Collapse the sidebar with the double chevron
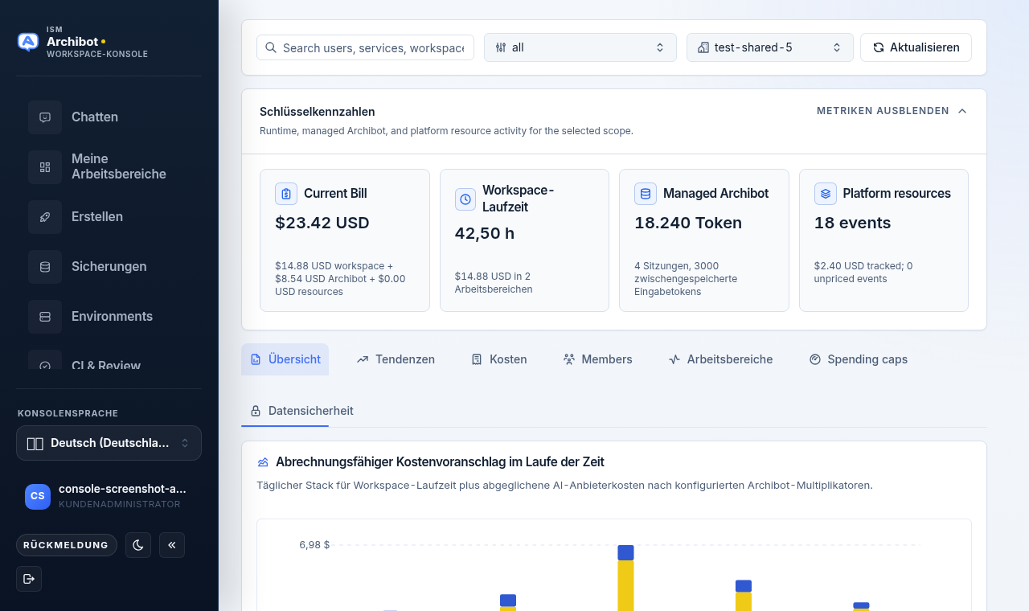Image resolution: width=1029 pixels, height=611 pixels. tap(172, 545)
